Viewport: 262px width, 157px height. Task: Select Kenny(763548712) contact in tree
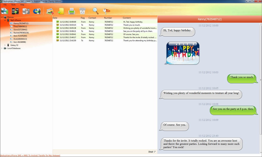[x=21, y=23]
